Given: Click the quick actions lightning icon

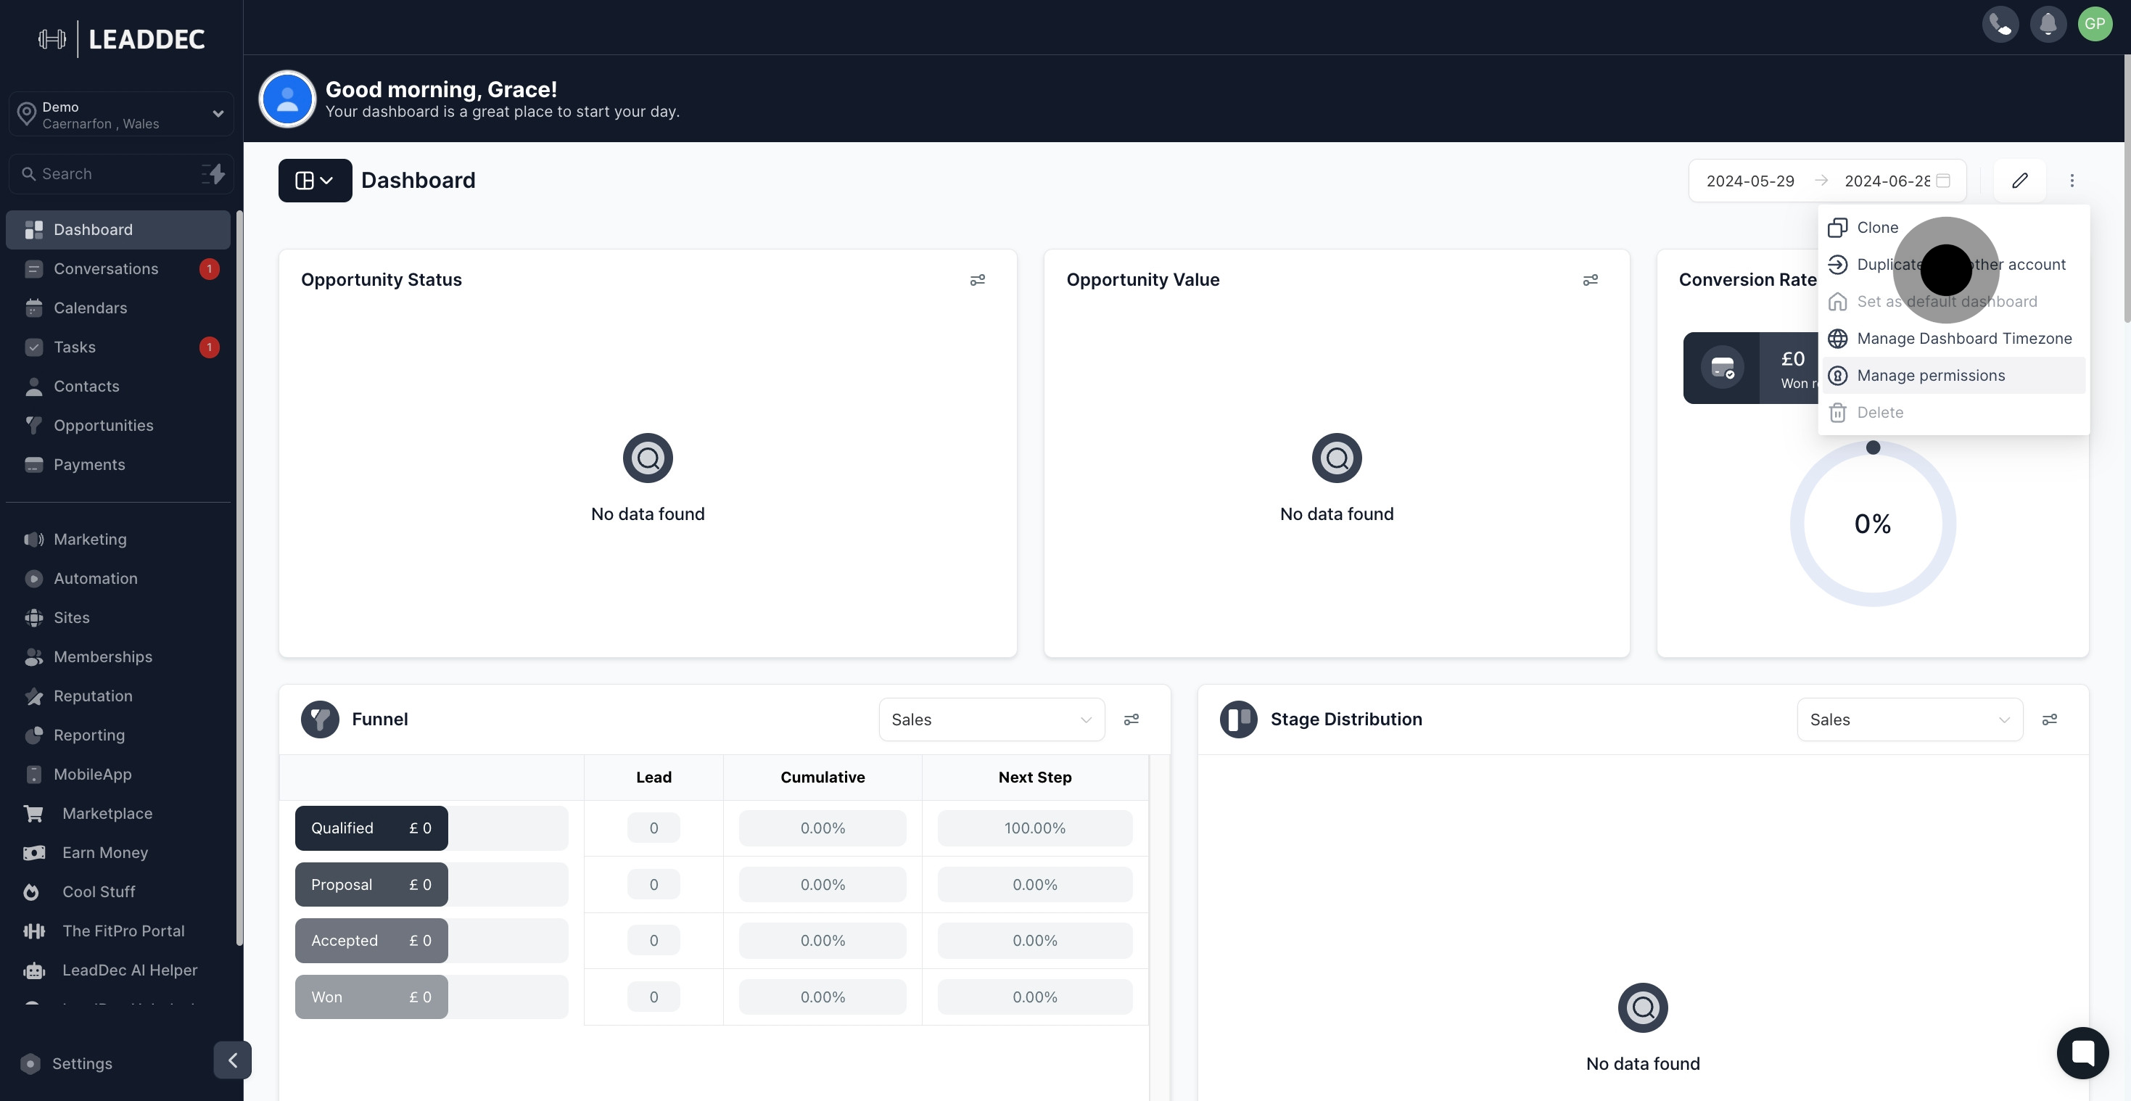Looking at the screenshot, I should click(213, 174).
